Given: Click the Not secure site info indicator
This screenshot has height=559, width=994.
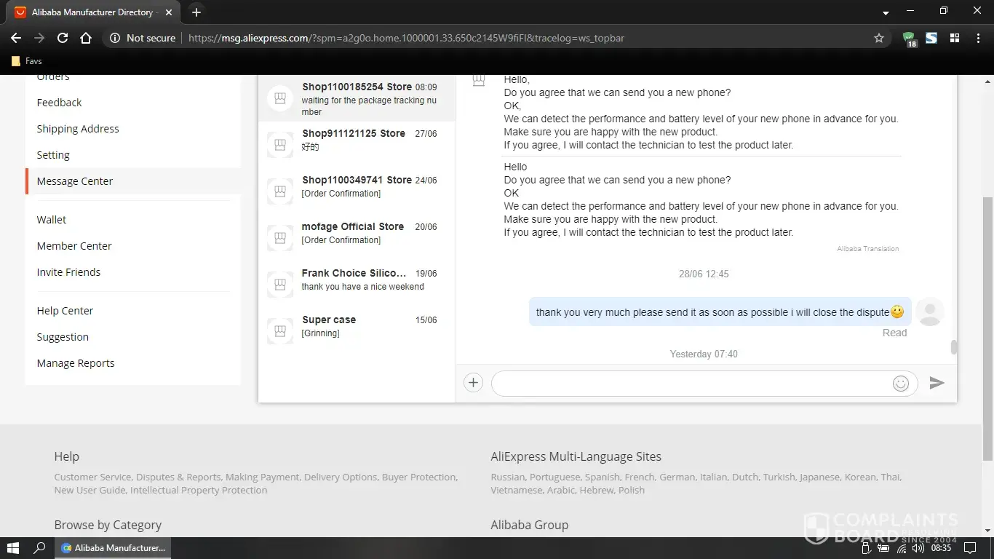Looking at the screenshot, I should [x=143, y=38].
